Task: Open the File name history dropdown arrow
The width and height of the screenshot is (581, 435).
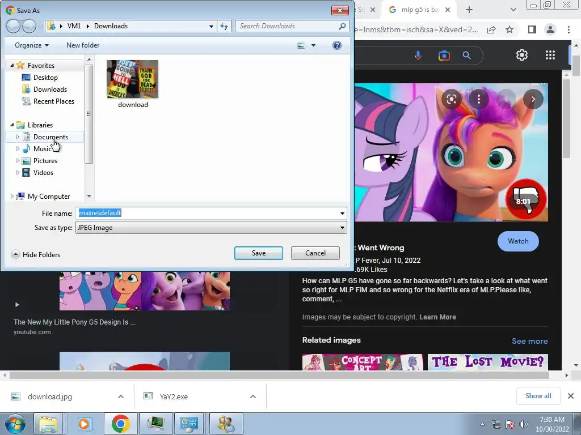Action: [342, 213]
